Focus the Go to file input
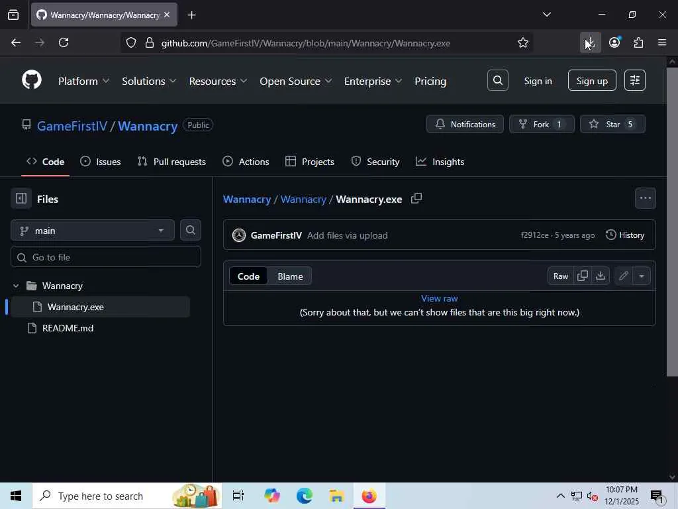The height and width of the screenshot is (509, 678). tap(106, 257)
